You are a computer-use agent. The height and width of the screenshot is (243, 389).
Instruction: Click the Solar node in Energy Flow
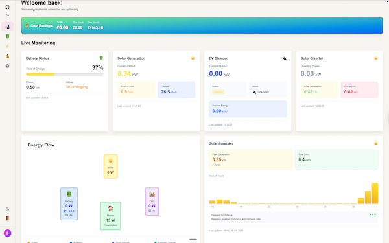click(110, 167)
